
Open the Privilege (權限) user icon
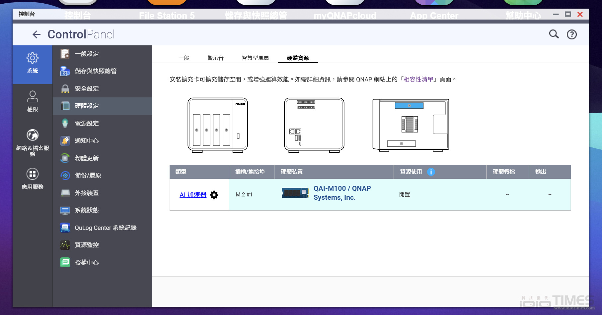click(33, 97)
